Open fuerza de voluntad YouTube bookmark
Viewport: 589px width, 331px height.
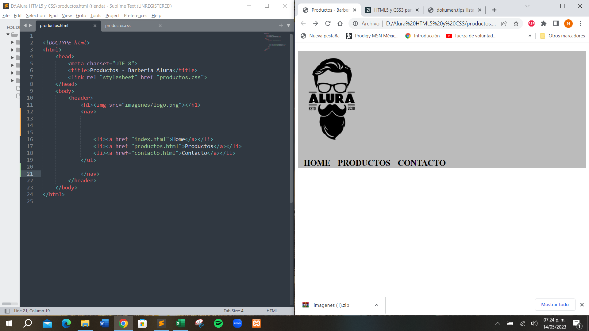pos(471,36)
